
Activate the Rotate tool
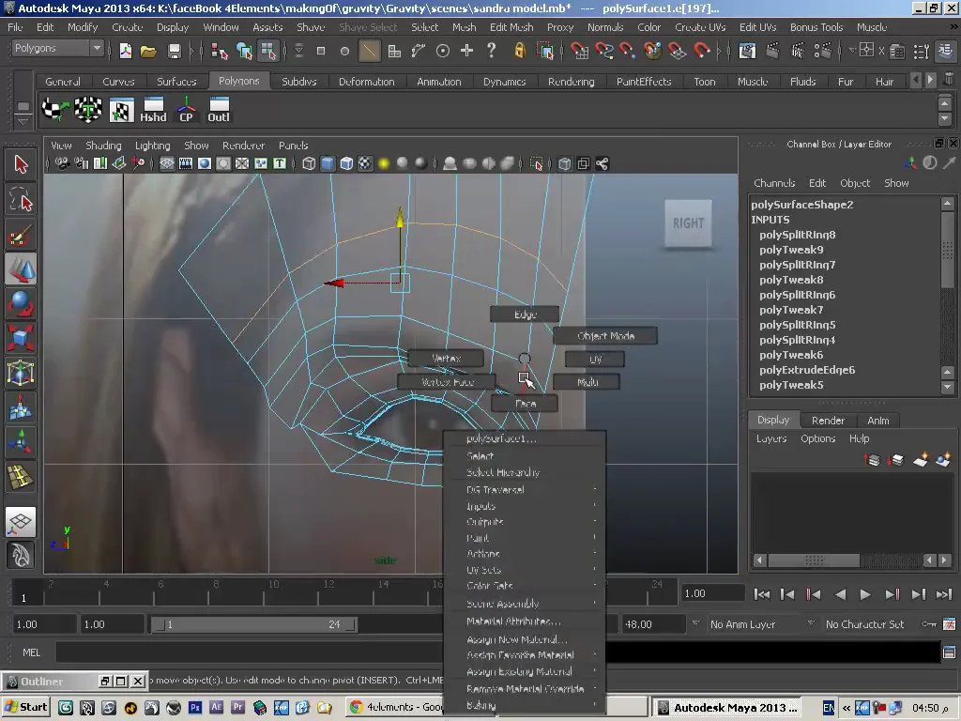tap(21, 303)
